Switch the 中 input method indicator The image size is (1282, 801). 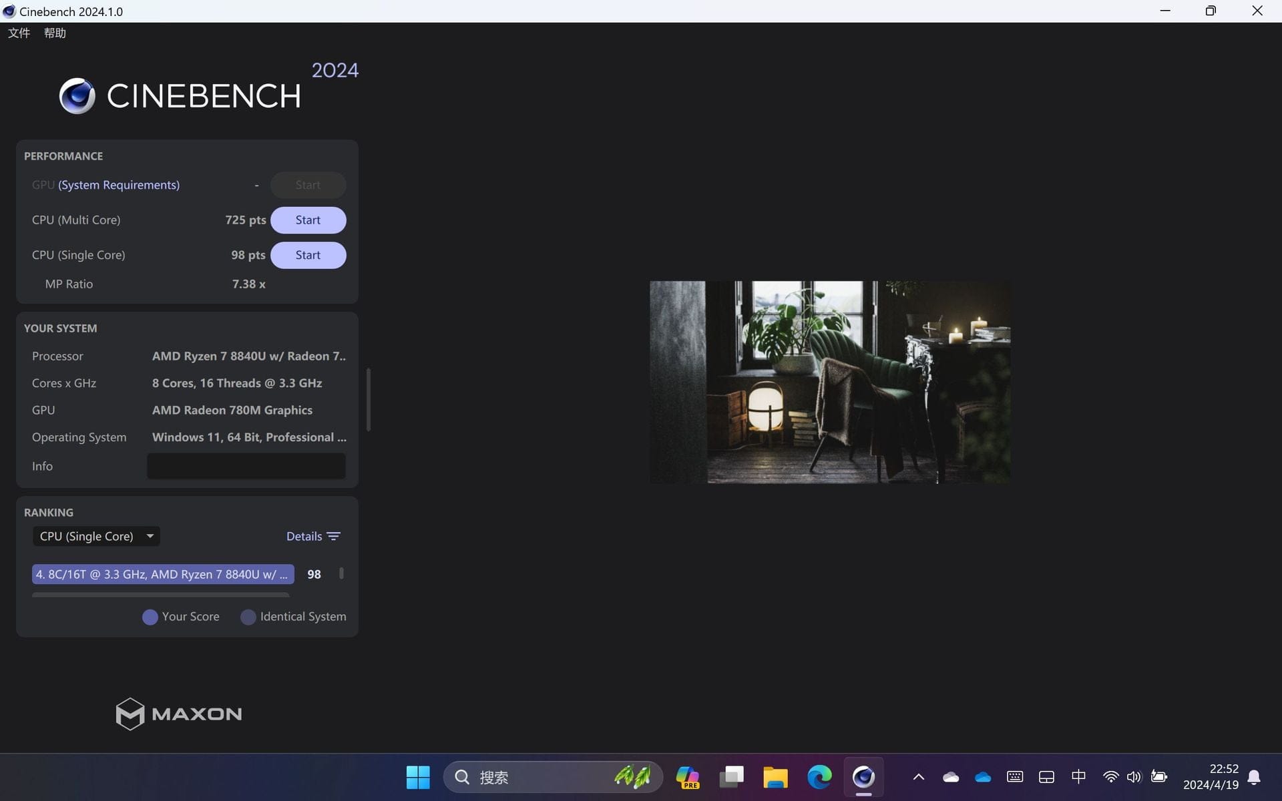tap(1078, 777)
